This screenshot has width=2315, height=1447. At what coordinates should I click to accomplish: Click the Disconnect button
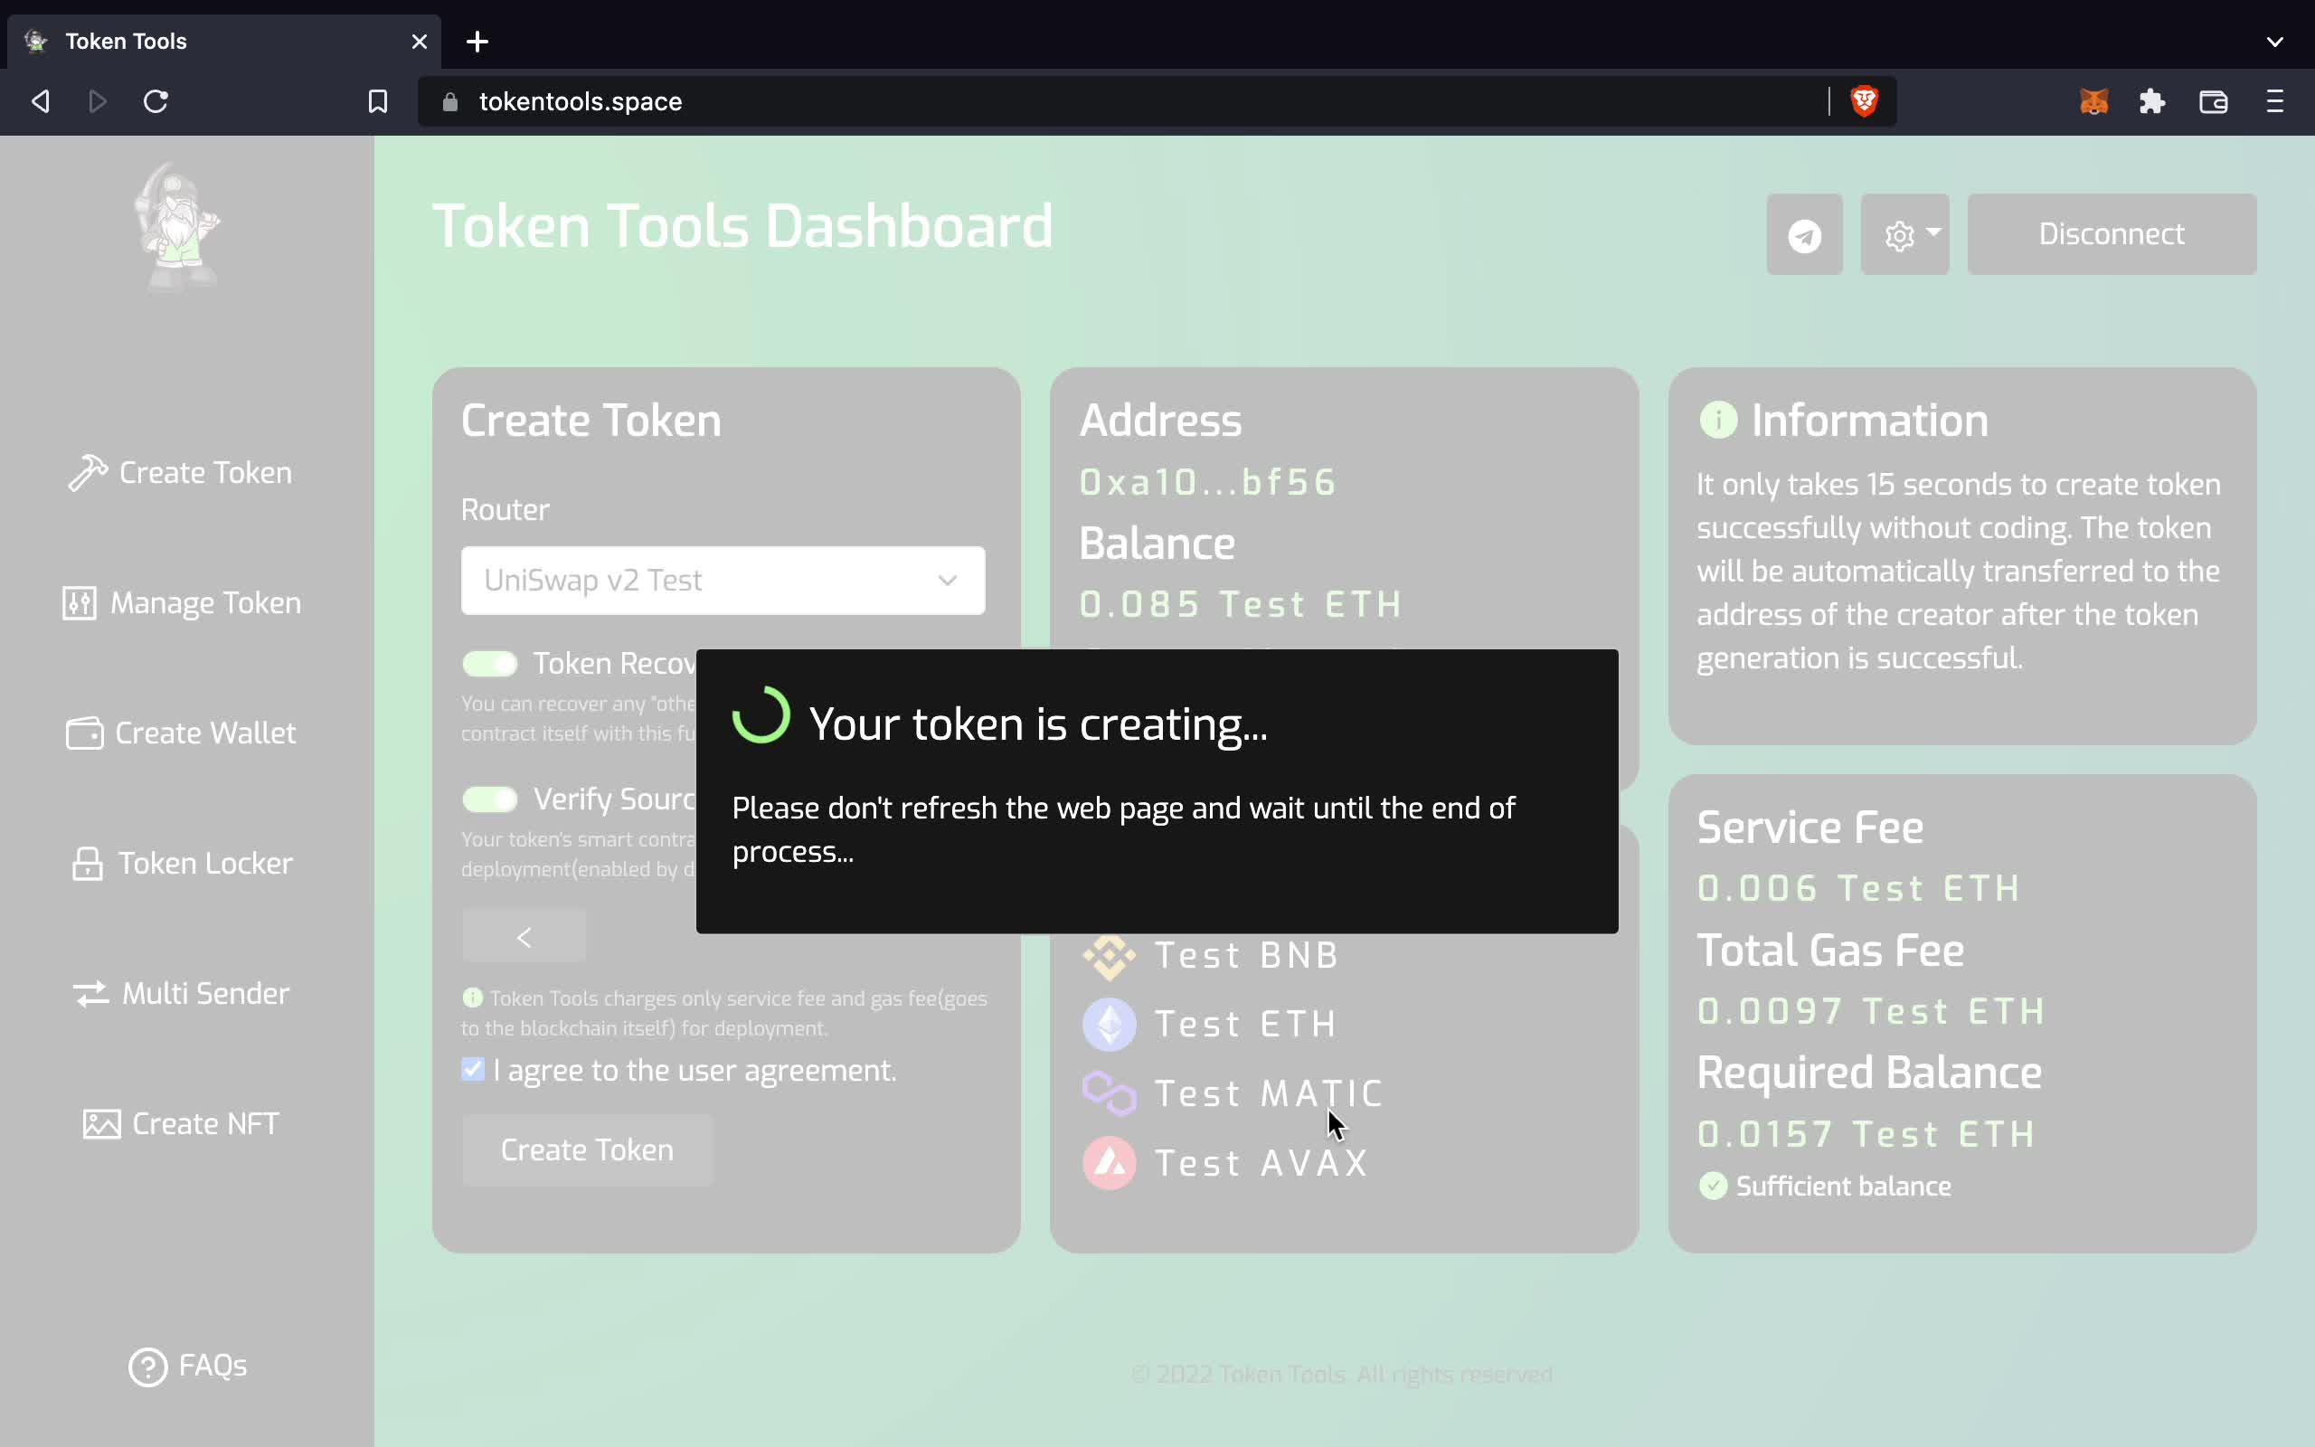pyautogui.click(x=2111, y=232)
